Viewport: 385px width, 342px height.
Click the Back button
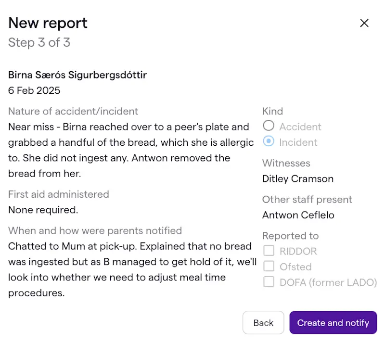click(x=263, y=323)
